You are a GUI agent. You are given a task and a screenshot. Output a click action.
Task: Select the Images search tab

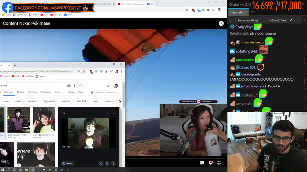(x=9, y=92)
